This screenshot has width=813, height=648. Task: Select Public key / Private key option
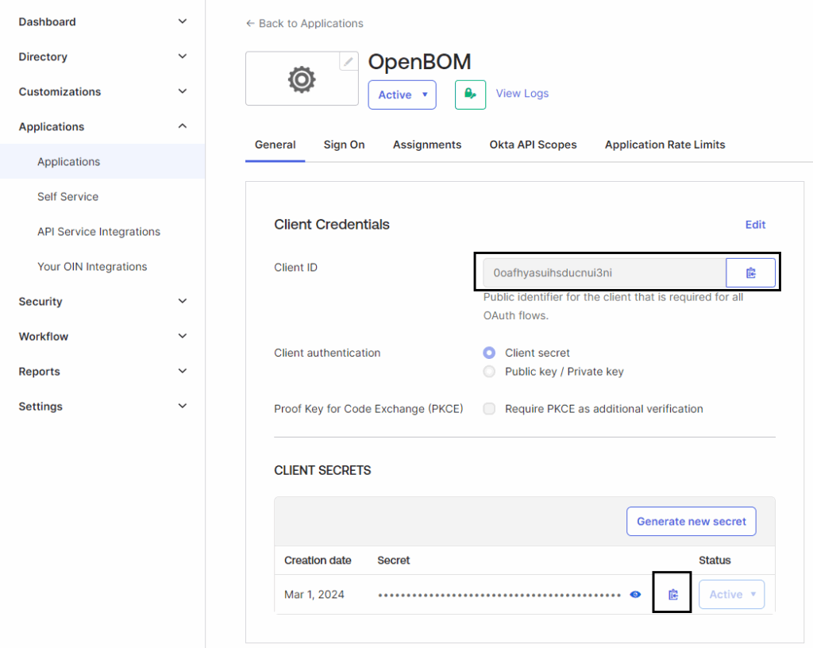coord(489,372)
